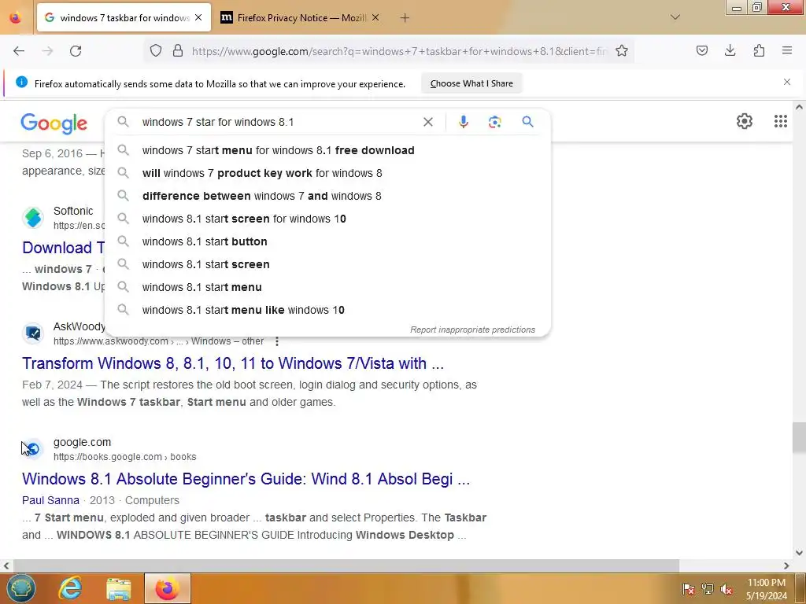
Task: View site security via padlock icon
Action: click(178, 51)
